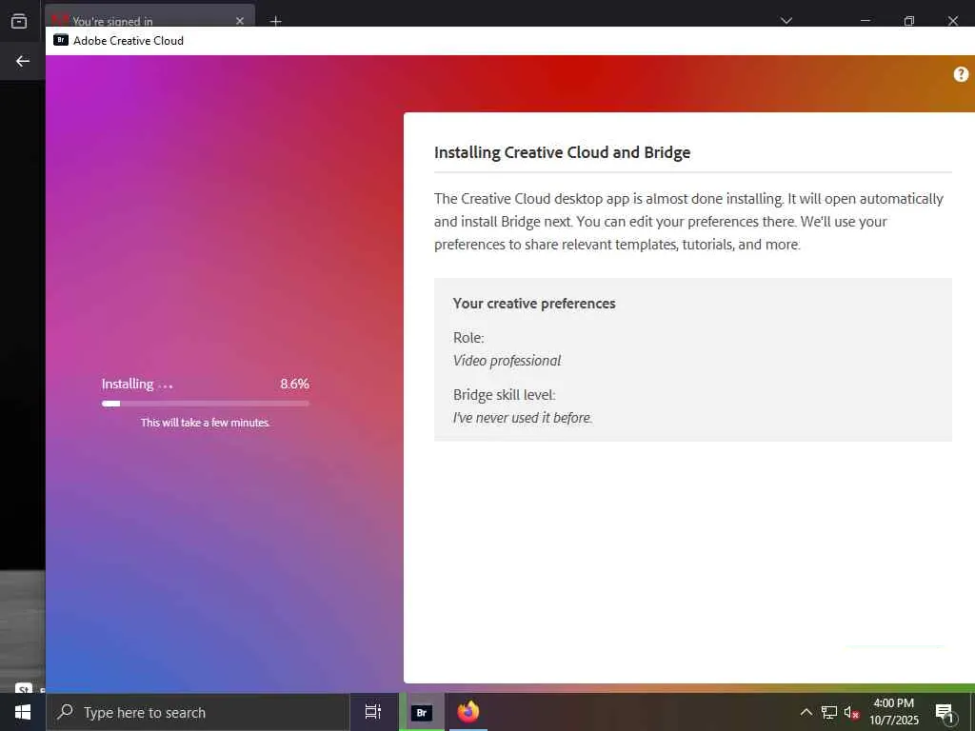Open the Windows Start menu
The height and width of the screenshot is (731, 975).
(x=23, y=712)
